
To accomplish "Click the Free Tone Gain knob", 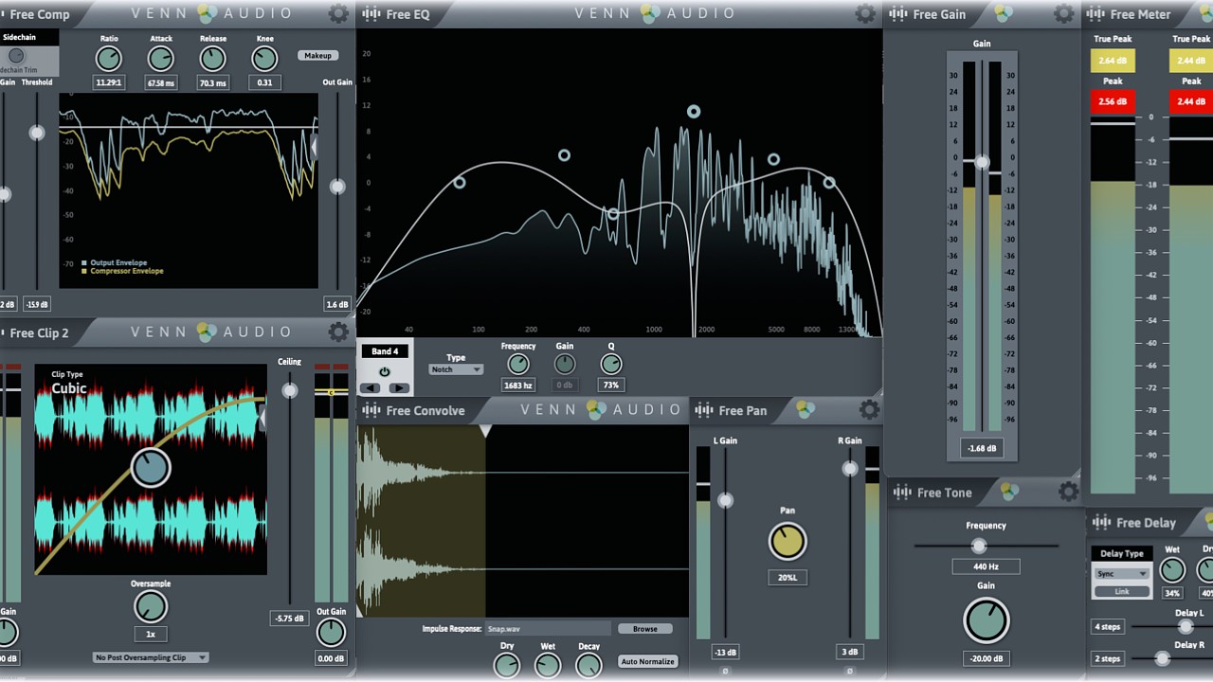I will pos(987,621).
